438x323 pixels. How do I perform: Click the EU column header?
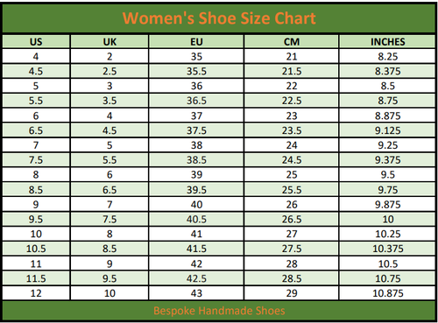pyautogui.click(x=196, y=42)
